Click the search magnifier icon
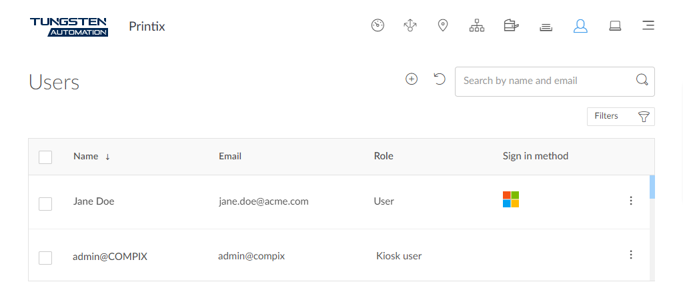Image resolution: width=683 pixels, height=296 pixels. pyautogui.click(x=642, y=80)
